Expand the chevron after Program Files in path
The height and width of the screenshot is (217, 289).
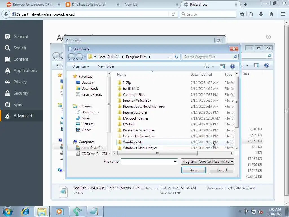(x=150, y=57)
